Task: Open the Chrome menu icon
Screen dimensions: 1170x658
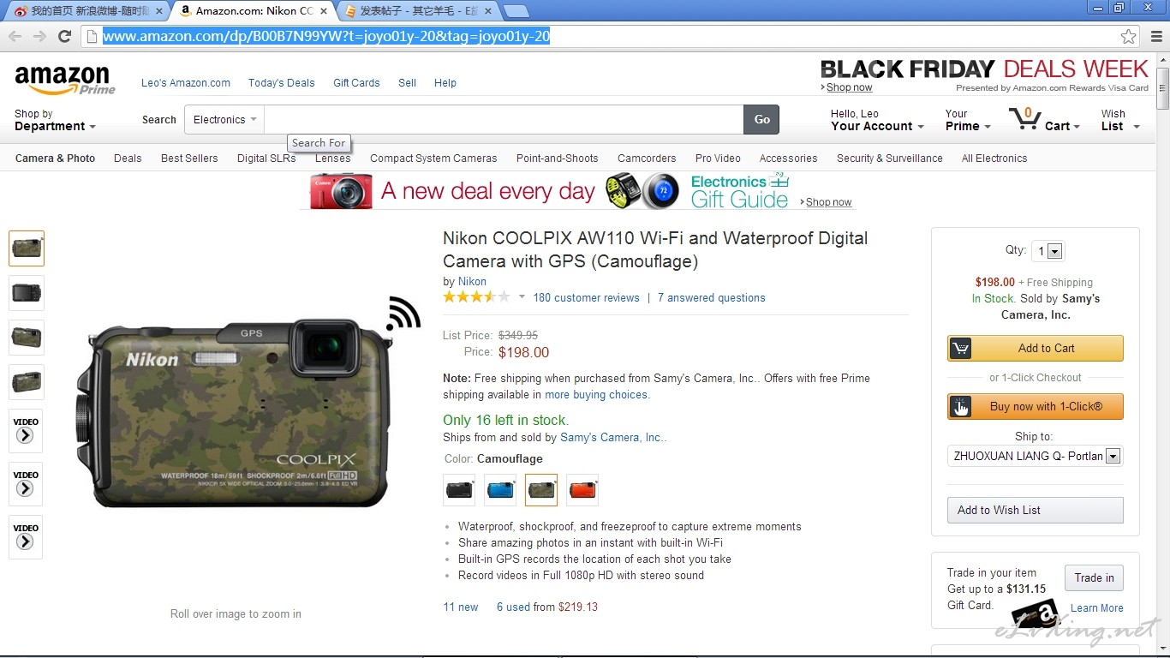Action: pyautogui.click(x=1156, y=36)
